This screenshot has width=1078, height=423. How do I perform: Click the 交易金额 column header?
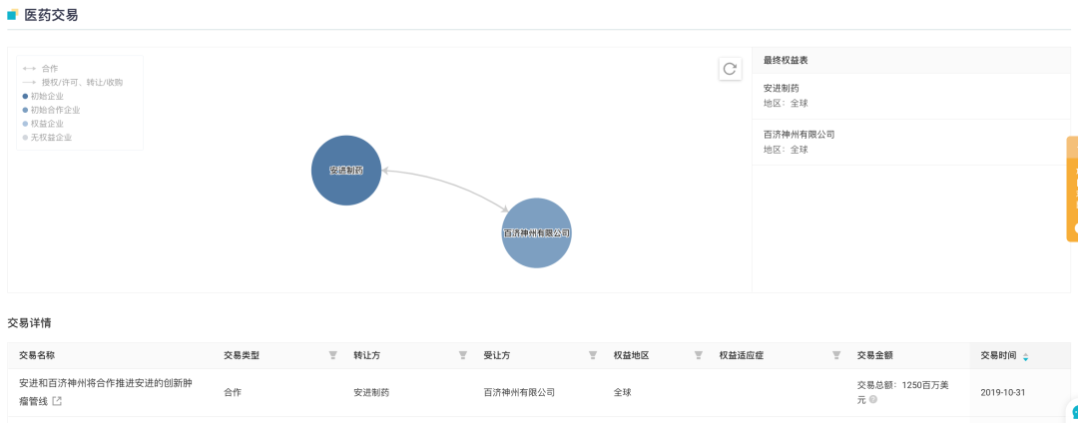pyautogui.click(x=875, y=356)
